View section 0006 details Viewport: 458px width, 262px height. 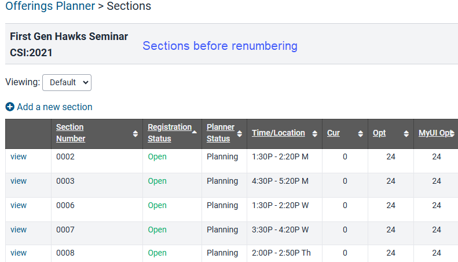point(19,205)
